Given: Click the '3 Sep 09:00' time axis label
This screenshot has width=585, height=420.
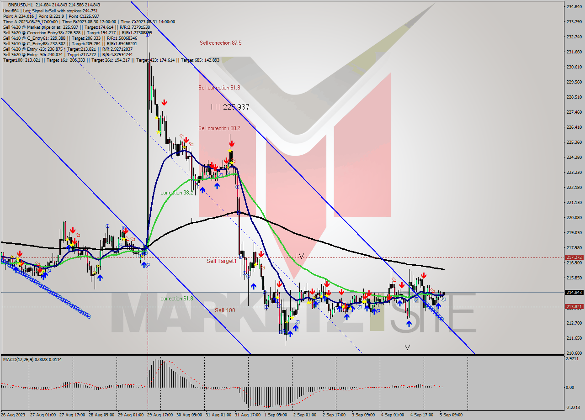Looking at the screenshot, I should tap(363, 415).
